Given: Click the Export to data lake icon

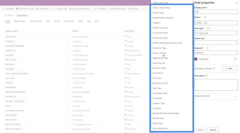Looking at the screenshot, I should point(70,9).
